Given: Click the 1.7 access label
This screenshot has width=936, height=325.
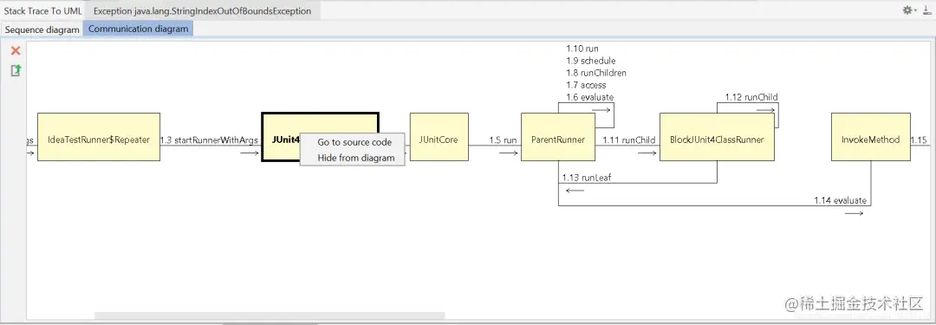Looking at the screenshot, I should pyautogui.click(x=586, y=86).
